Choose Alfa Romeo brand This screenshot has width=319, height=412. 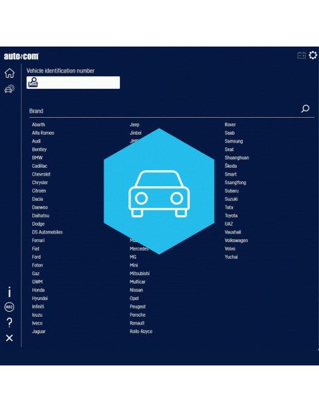[x=43, y=133]
